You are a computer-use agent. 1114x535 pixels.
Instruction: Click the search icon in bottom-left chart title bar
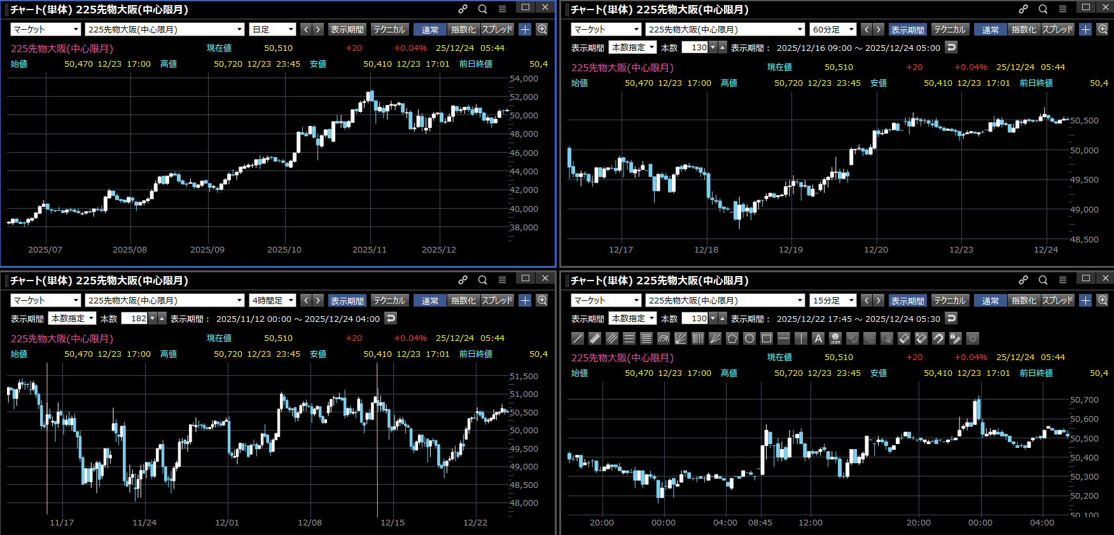click(x=483, y=280)
